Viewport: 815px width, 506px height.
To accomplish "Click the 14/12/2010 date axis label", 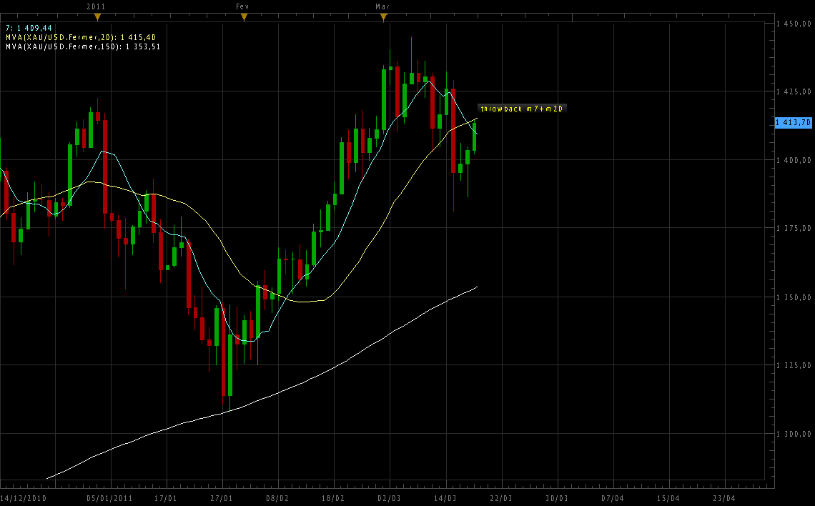I will tap(24, 497).
